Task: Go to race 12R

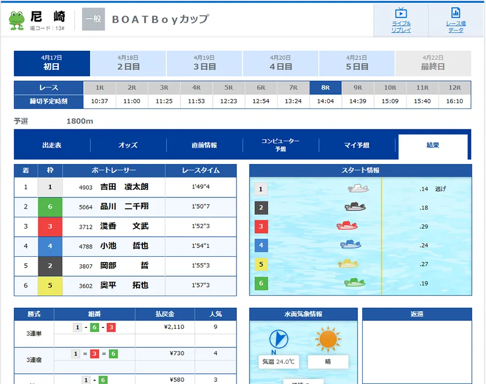Action: 455,87
